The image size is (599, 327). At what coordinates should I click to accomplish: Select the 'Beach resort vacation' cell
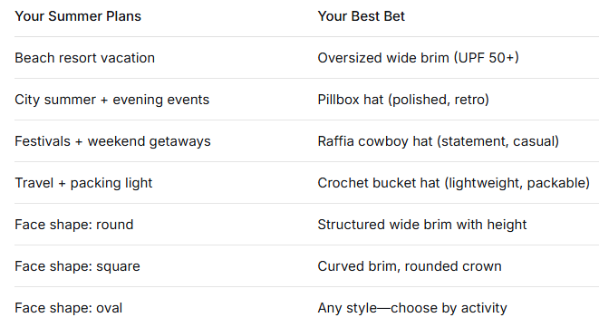(84, 58)
